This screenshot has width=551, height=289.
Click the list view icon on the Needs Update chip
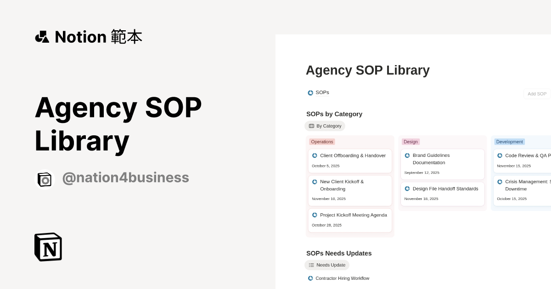[x=311, y=265]
